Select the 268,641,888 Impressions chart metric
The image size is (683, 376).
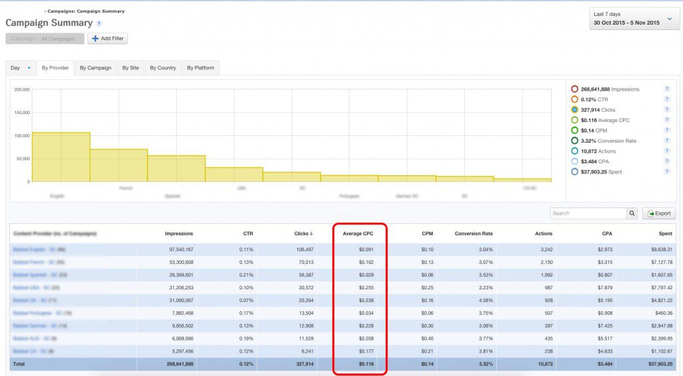pos(574,89)
